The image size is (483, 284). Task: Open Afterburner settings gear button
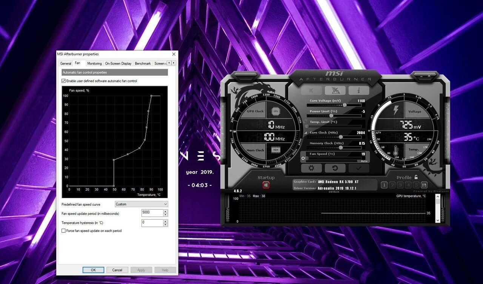[x=311, y=168]
